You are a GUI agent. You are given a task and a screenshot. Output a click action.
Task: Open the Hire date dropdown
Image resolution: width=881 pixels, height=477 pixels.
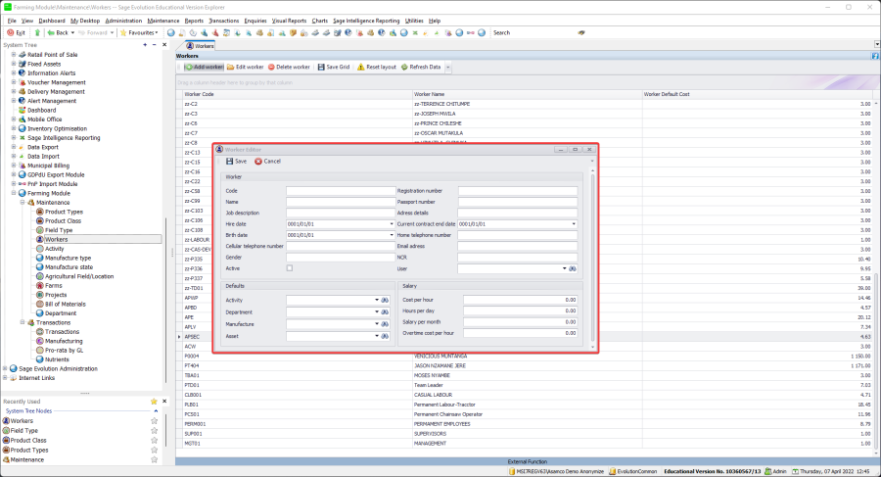tap(391, 224)
